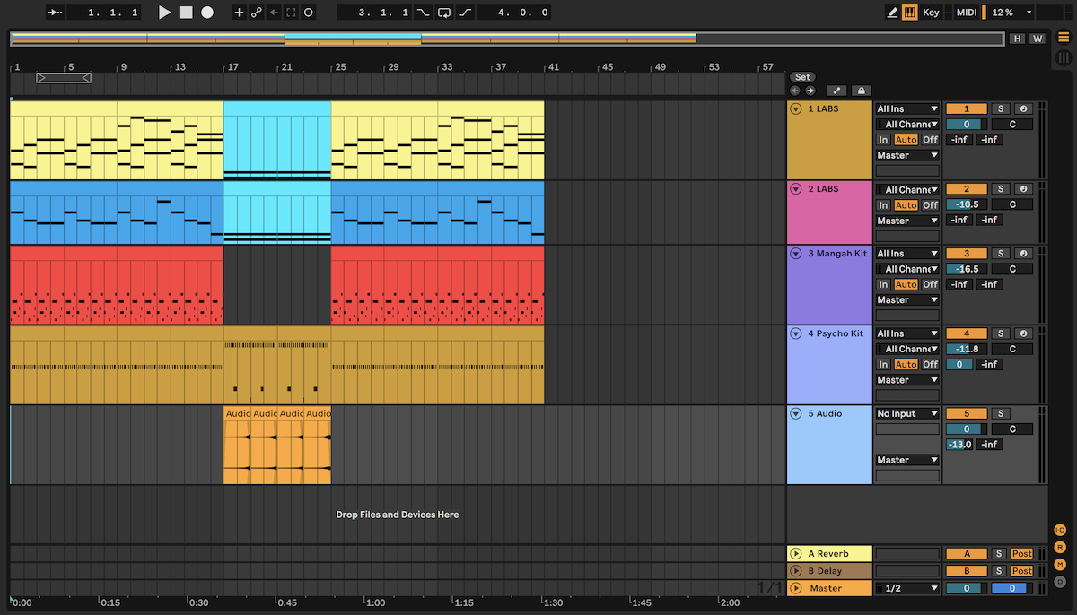The width and height of the screenshot is (1077, 615).
Task: Toggle Mixer section M button
Action: (1060, 564)
